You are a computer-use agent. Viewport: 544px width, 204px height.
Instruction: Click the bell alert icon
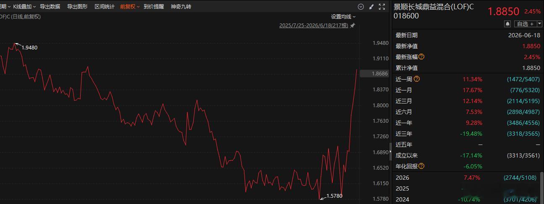click(508, 24)
